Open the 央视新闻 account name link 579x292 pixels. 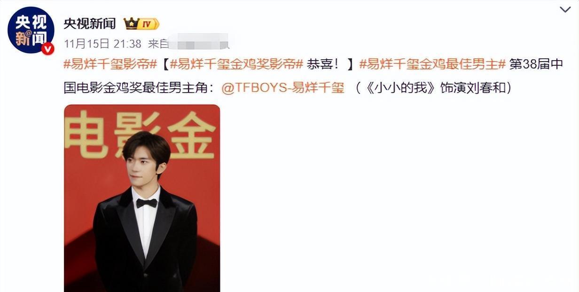89,24
